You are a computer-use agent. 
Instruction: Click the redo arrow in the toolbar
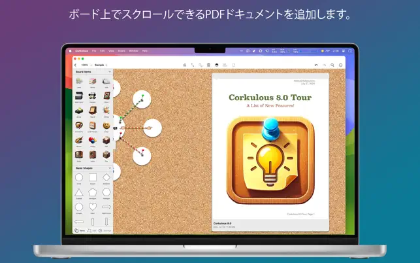point(325,65)
